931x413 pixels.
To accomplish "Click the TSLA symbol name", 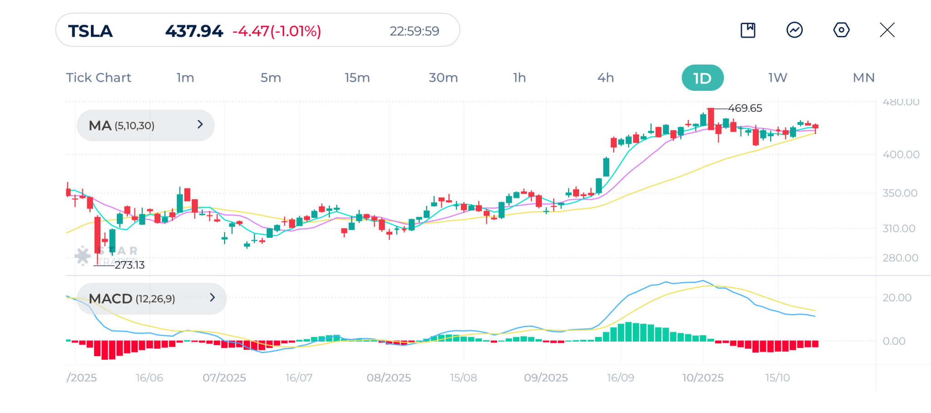I will [x=90, y=31].
